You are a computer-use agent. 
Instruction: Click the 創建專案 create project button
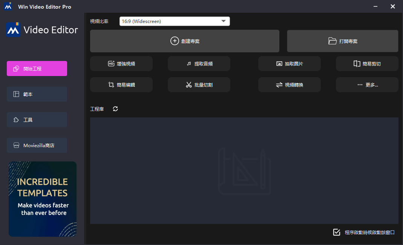click(184, 41)
